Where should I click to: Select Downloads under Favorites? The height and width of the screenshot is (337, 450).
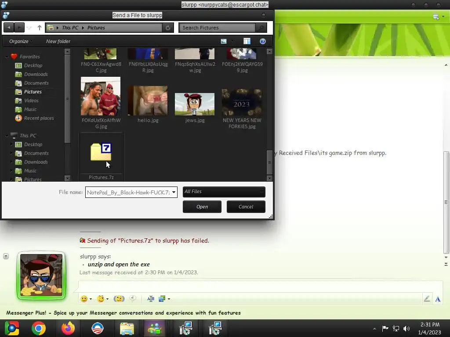[x=31, y=74]
